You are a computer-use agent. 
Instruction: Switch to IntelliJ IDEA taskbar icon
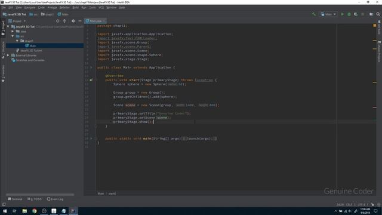[x=73, y=211]
